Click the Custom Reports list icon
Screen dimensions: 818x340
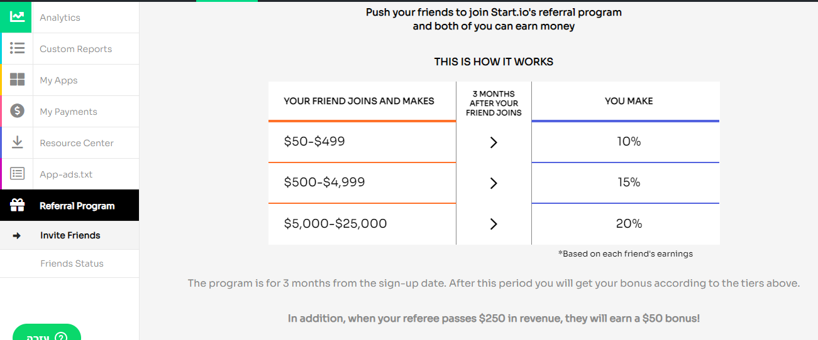17,48
